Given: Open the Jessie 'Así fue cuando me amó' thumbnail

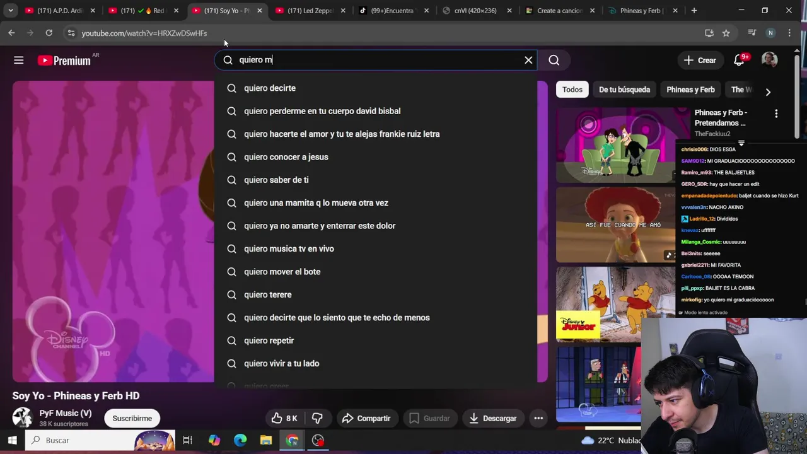Looking at the screenshot, I should [615, 224].
